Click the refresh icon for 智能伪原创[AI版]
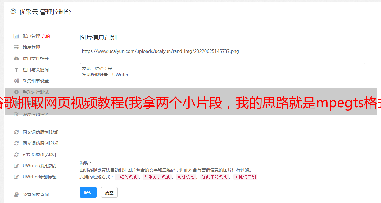 click(16, 155)
